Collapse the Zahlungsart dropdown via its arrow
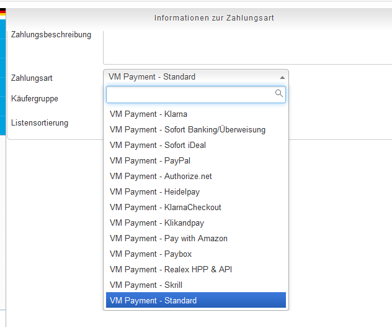The image size is (392, 327). [282, 77]
